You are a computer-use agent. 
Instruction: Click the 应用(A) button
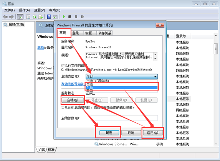pos(153,133)
